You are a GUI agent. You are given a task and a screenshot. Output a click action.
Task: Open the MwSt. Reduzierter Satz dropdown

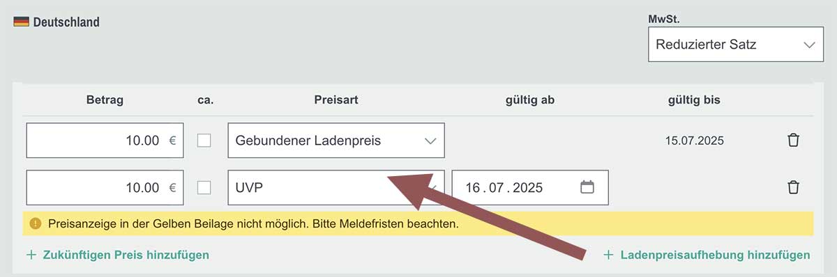point(735,45)
